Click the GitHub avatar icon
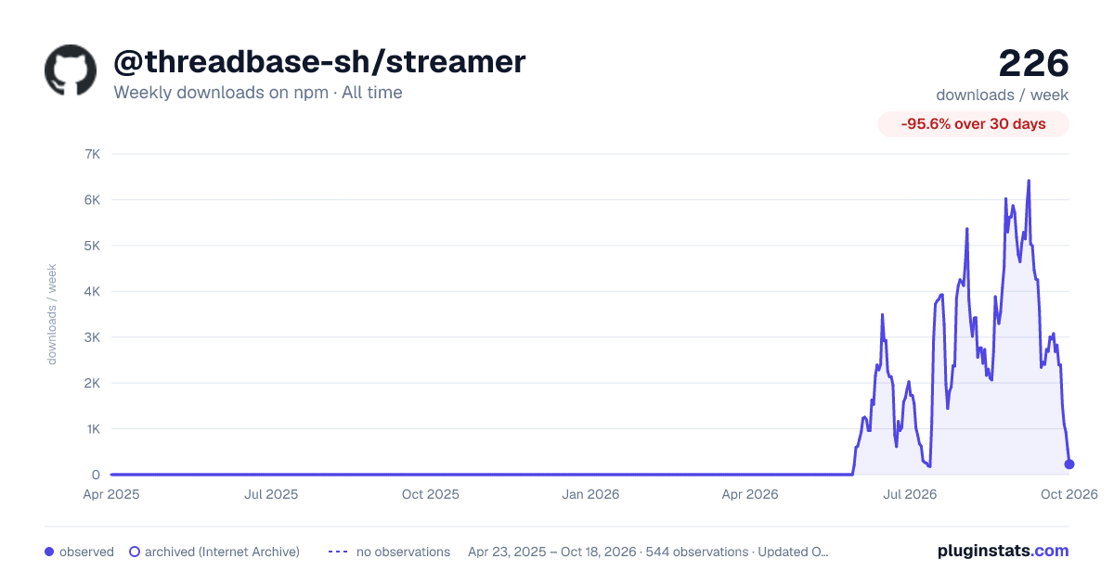Image resolution: width=1114 pixels, height=584 pixels. click(x=71, y=70)
